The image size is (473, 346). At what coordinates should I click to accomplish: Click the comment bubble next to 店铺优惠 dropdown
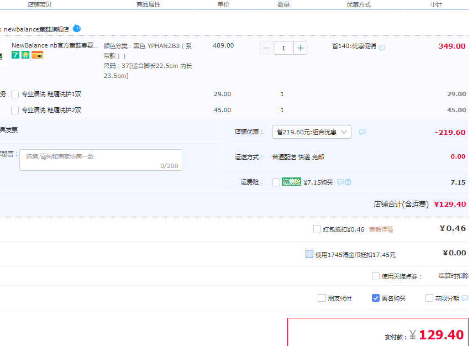[362, 132]
